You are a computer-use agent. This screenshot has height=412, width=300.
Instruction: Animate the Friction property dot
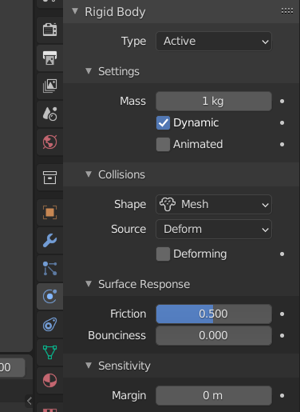[282, 314]
